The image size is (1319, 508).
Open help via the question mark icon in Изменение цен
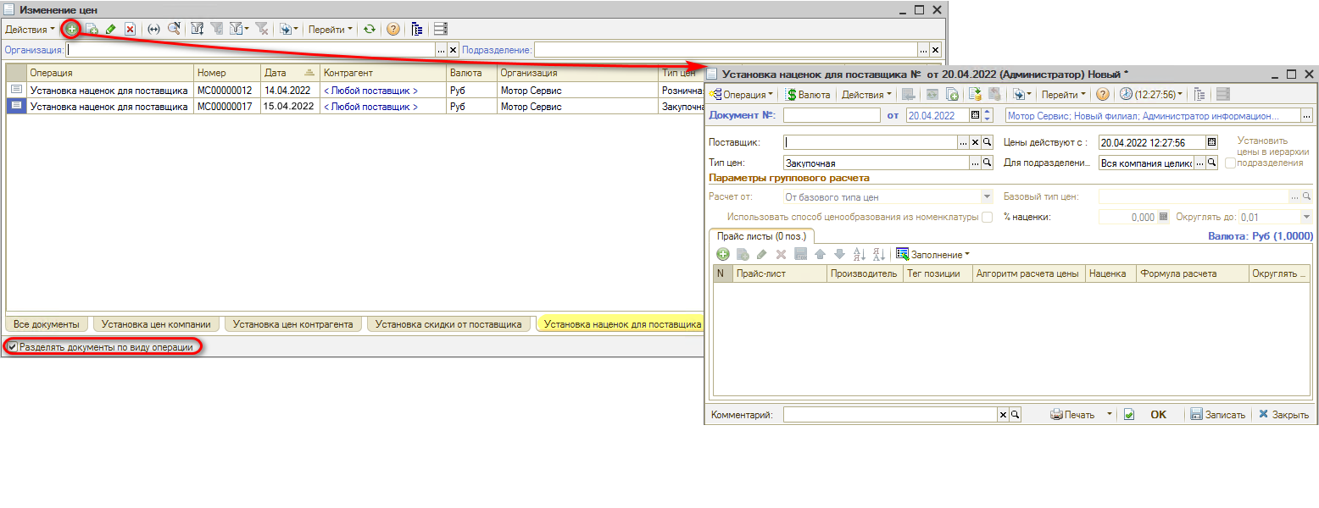click(392, 29)
